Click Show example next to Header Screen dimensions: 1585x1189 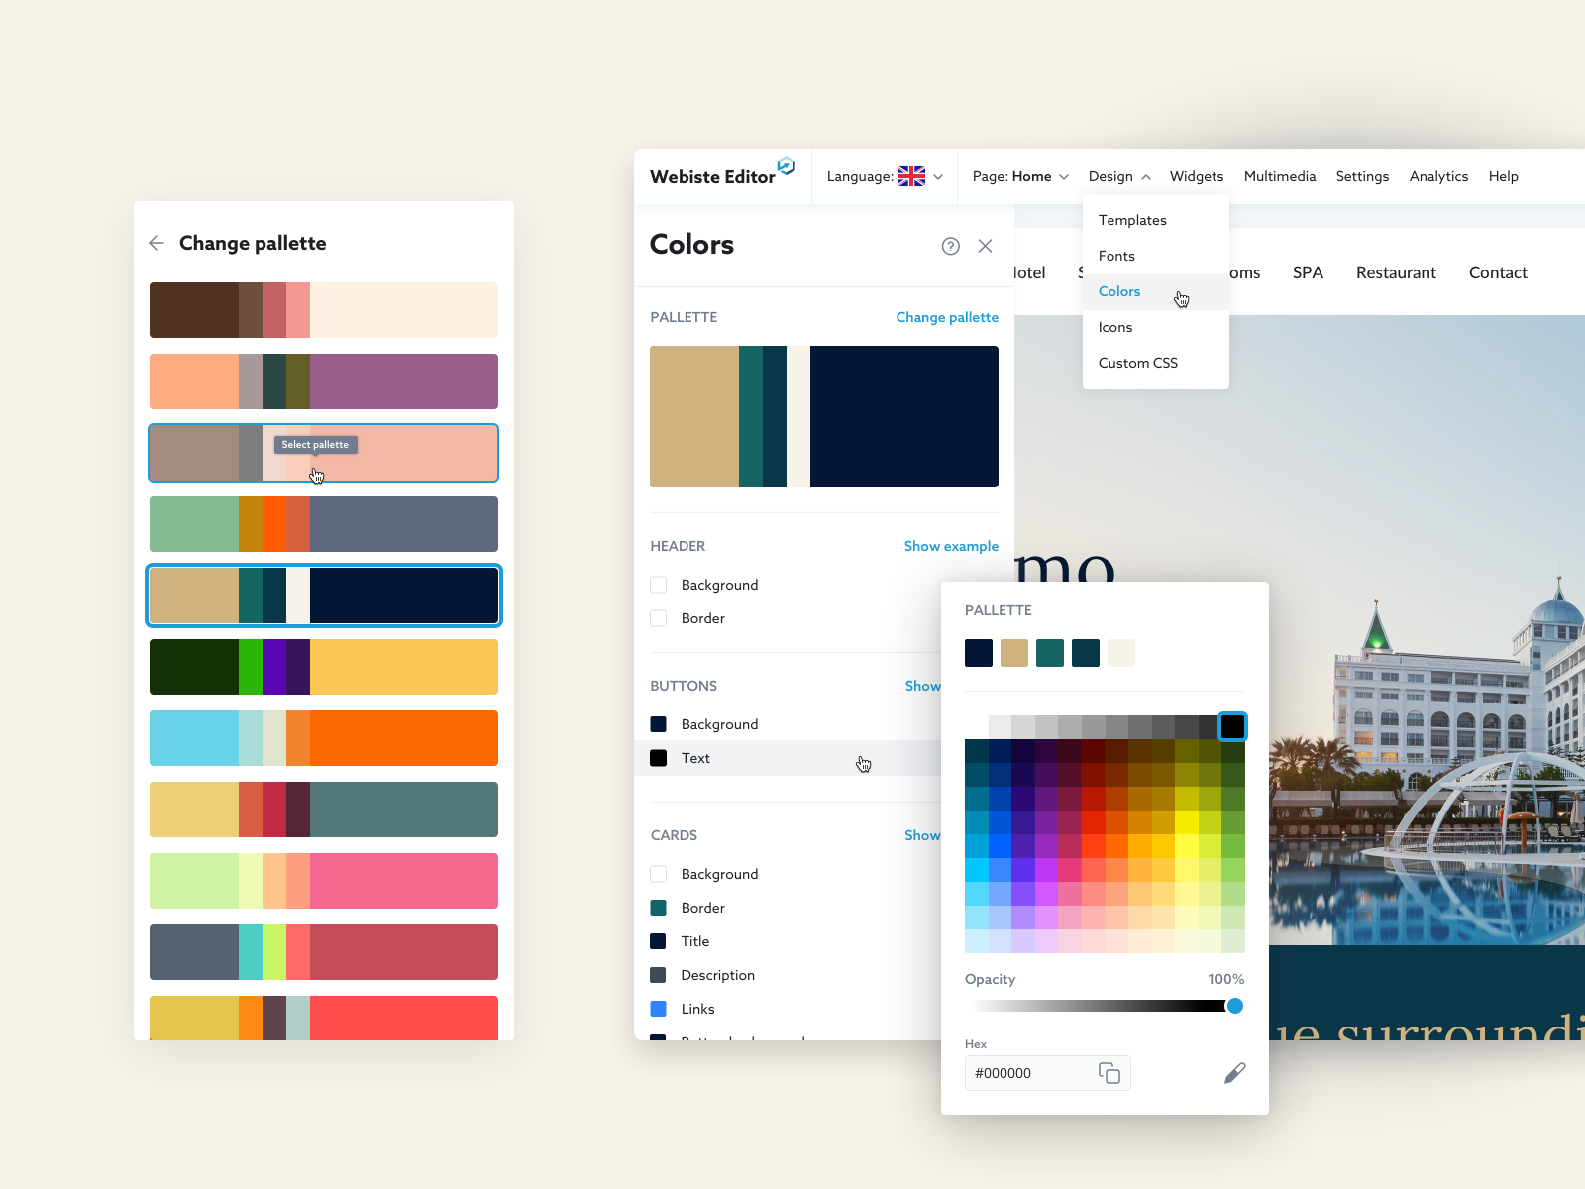[951, 546]
